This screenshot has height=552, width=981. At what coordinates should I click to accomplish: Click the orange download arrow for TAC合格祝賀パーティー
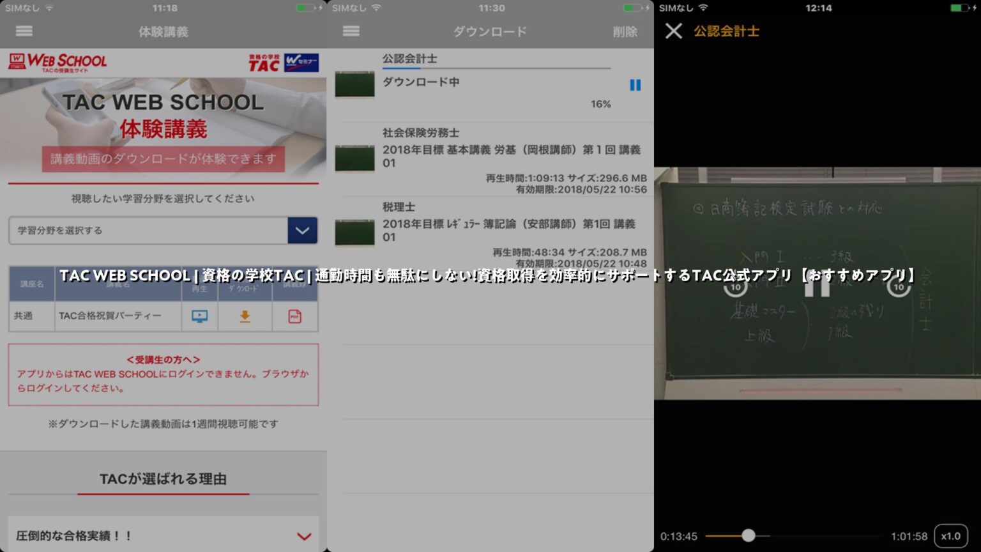click(x=244, y=316)
